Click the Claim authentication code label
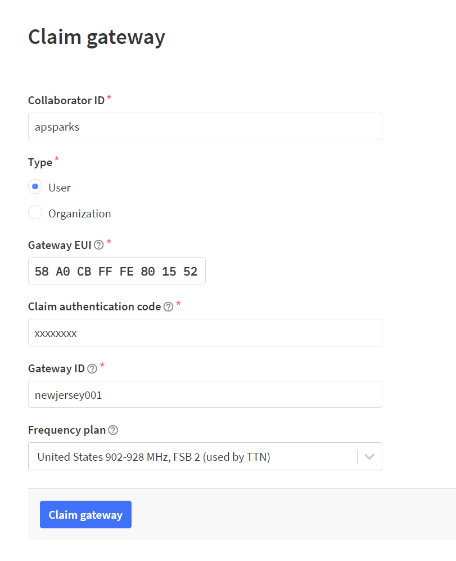This screenshot has width=456, height=561. tap(94, 306)
